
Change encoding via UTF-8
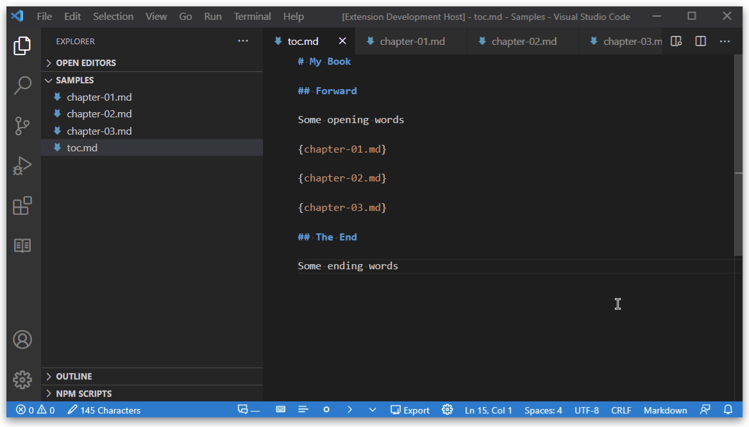pyautogui.click(x=587, y=410)
